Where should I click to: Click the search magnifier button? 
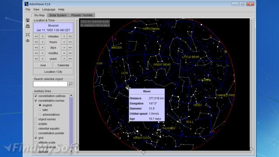(x=71, y=84)
